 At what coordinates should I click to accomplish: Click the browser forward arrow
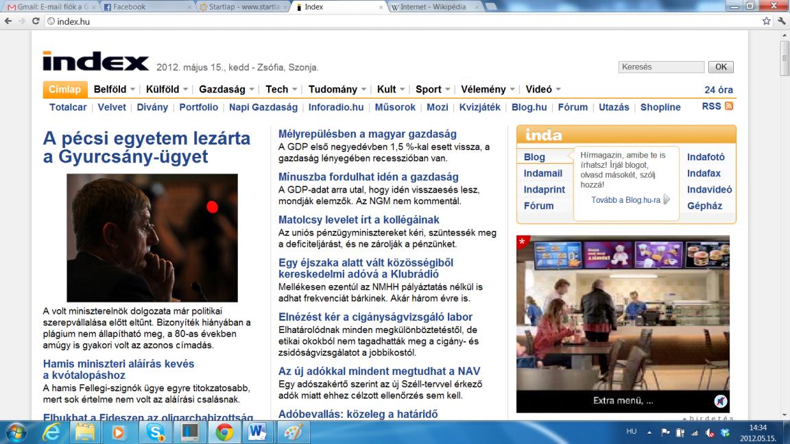22,21
